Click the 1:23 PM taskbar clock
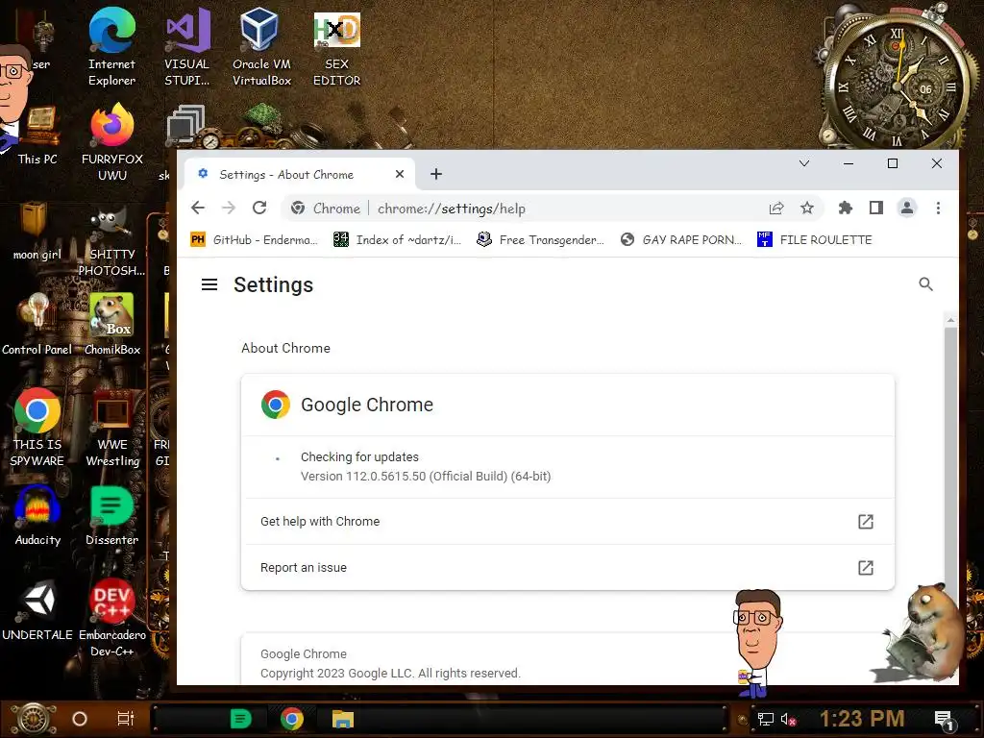The image size is (984, 738). click(862, 719)
